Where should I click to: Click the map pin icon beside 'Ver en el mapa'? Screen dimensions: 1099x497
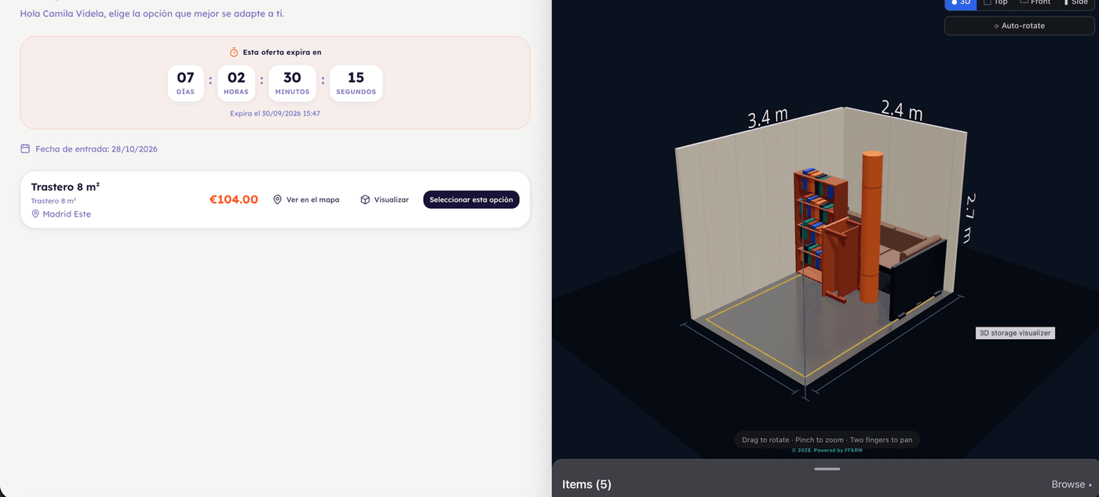tap(277, 199)
